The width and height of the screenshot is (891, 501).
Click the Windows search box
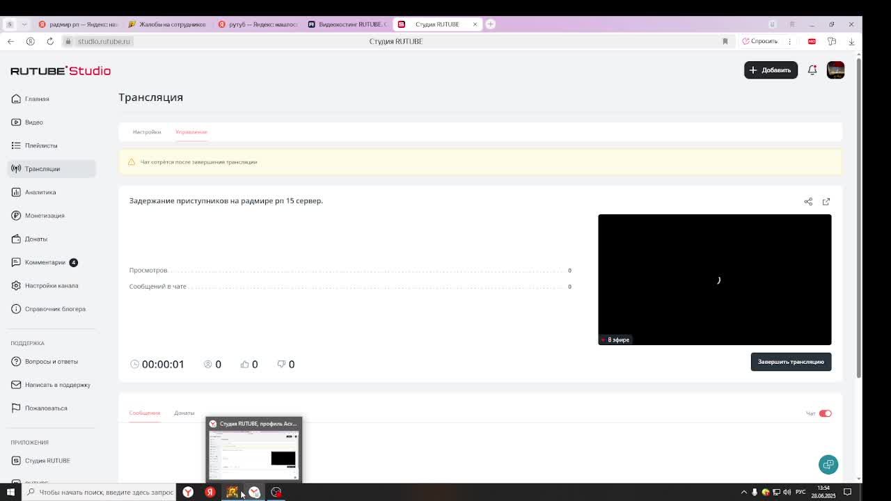[99, 492]
